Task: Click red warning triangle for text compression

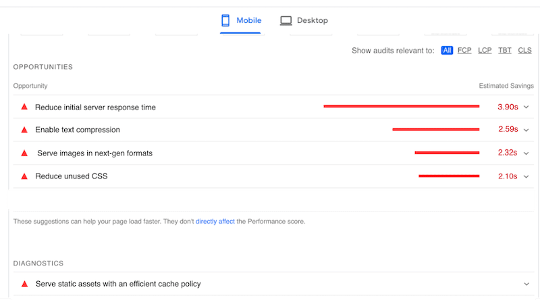Action: [x=24, y=130]
